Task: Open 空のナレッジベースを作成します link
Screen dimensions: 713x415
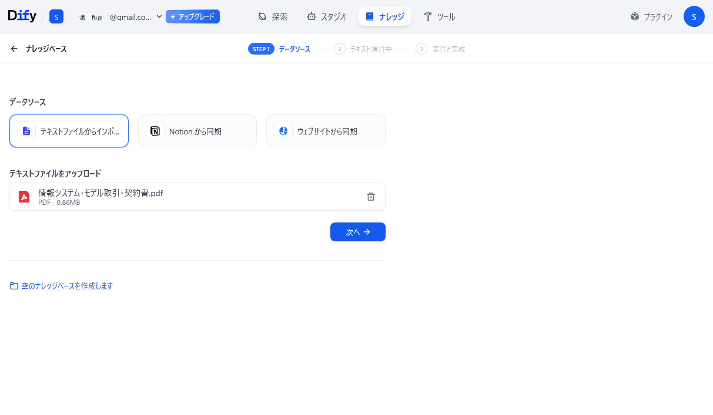Action: coord(66,285)
